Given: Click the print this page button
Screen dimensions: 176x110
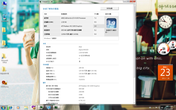Looking at the screenshot, I should click(109, 9).
